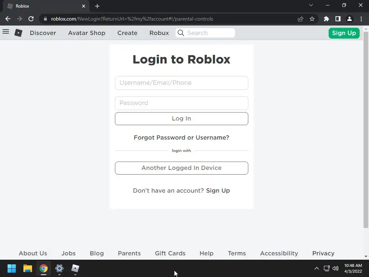Click the scrollbar down arrow
The height and width of the screenshot is (277, 369).
click(x=366, y=256)
